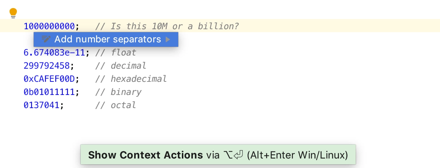The width and height of the screenshot is (440, 168).
Task: Click the '// binary' comment
Action: click(x=118, y=92)
